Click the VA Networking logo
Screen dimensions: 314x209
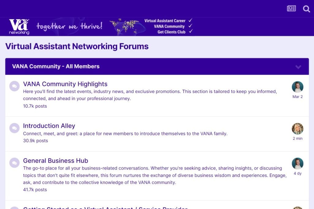[x=19, y=26]
